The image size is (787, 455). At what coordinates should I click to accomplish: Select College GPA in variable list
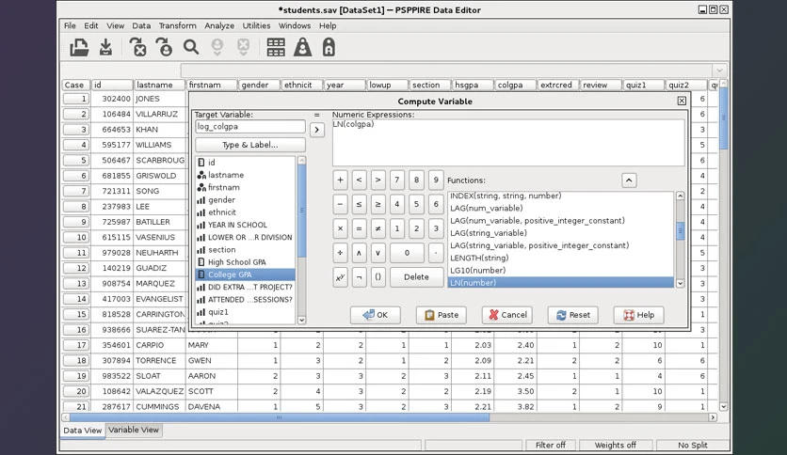[246, 275]
